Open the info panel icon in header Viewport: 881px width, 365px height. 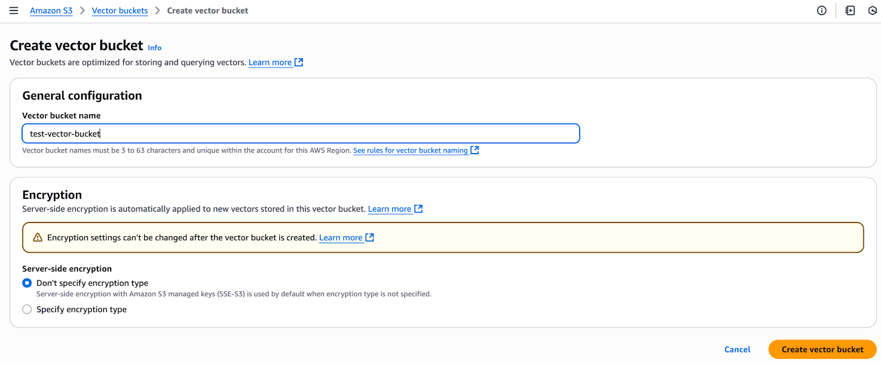[822, 10]
